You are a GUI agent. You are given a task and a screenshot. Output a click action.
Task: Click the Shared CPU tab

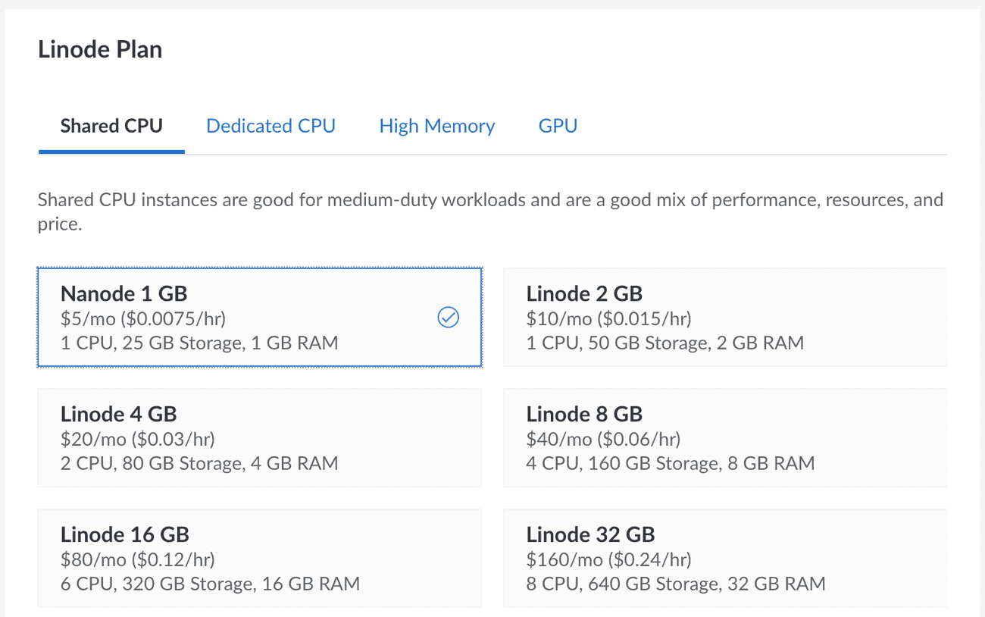tap(111, 126)
